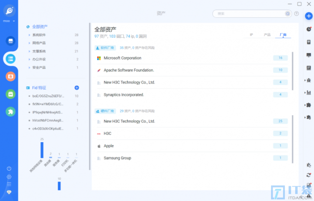The height and width of the screenshot is (201, 314).
Task: Click the hamburger menu icon in left sidebar
Action: [9, 184]
